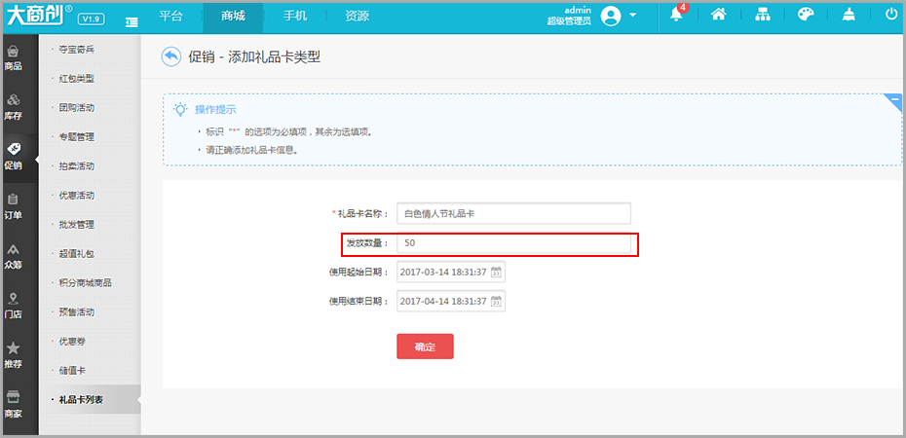Open 批发管理 submenu item
Viewport: 906px width, 438px height.
pyautogui.click(x=76, y=225)
